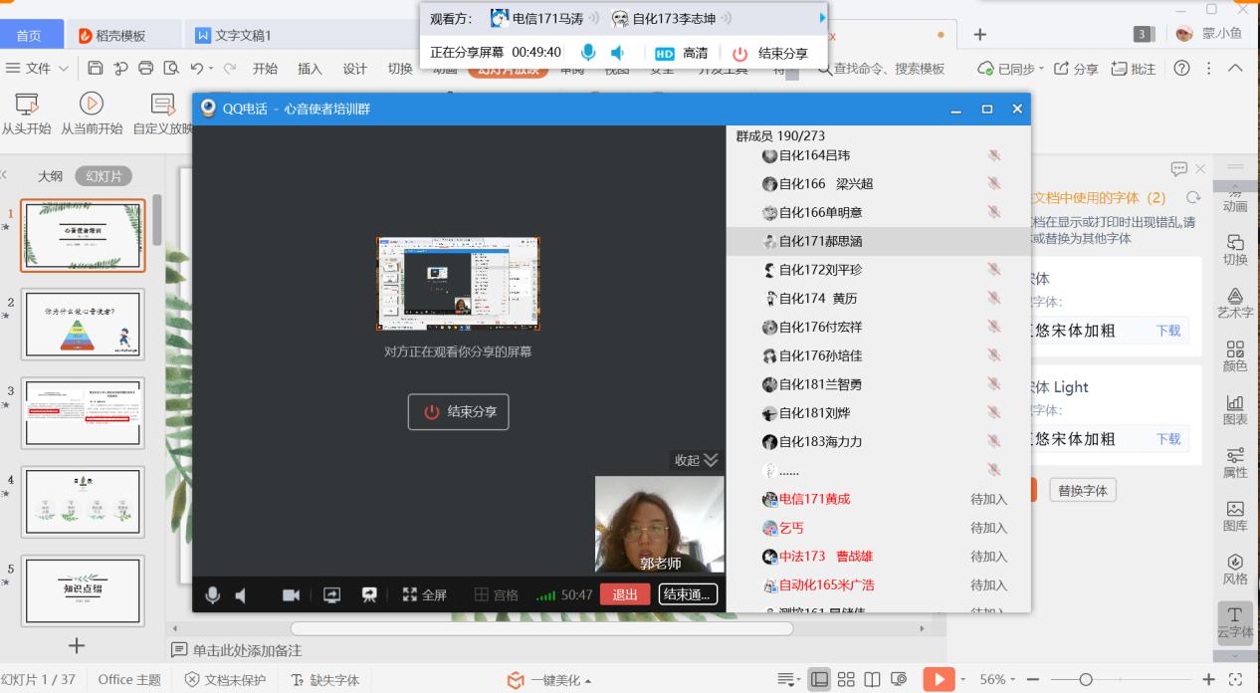Open the 艺术字 word art panel
This screenshot has width=1260, height=693.
[x=1235, y=303]
